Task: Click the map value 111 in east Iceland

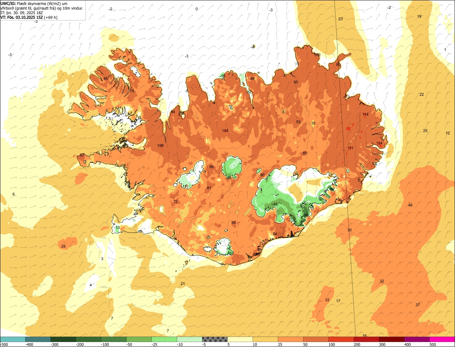Action: coord(350,148)
